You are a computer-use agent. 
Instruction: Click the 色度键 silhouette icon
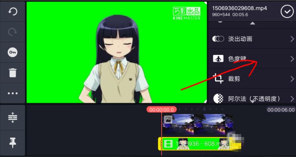coord(218,59)
